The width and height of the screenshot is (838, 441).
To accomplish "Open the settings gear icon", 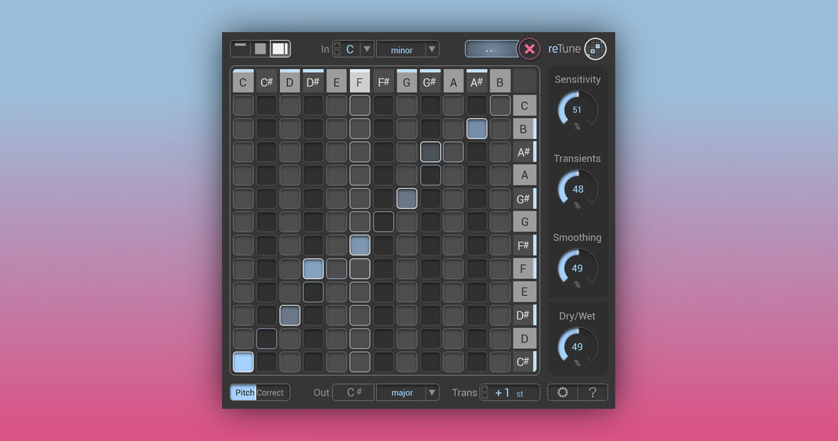I will 562,392.
